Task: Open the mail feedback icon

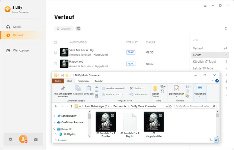Action: coord(36,139)
